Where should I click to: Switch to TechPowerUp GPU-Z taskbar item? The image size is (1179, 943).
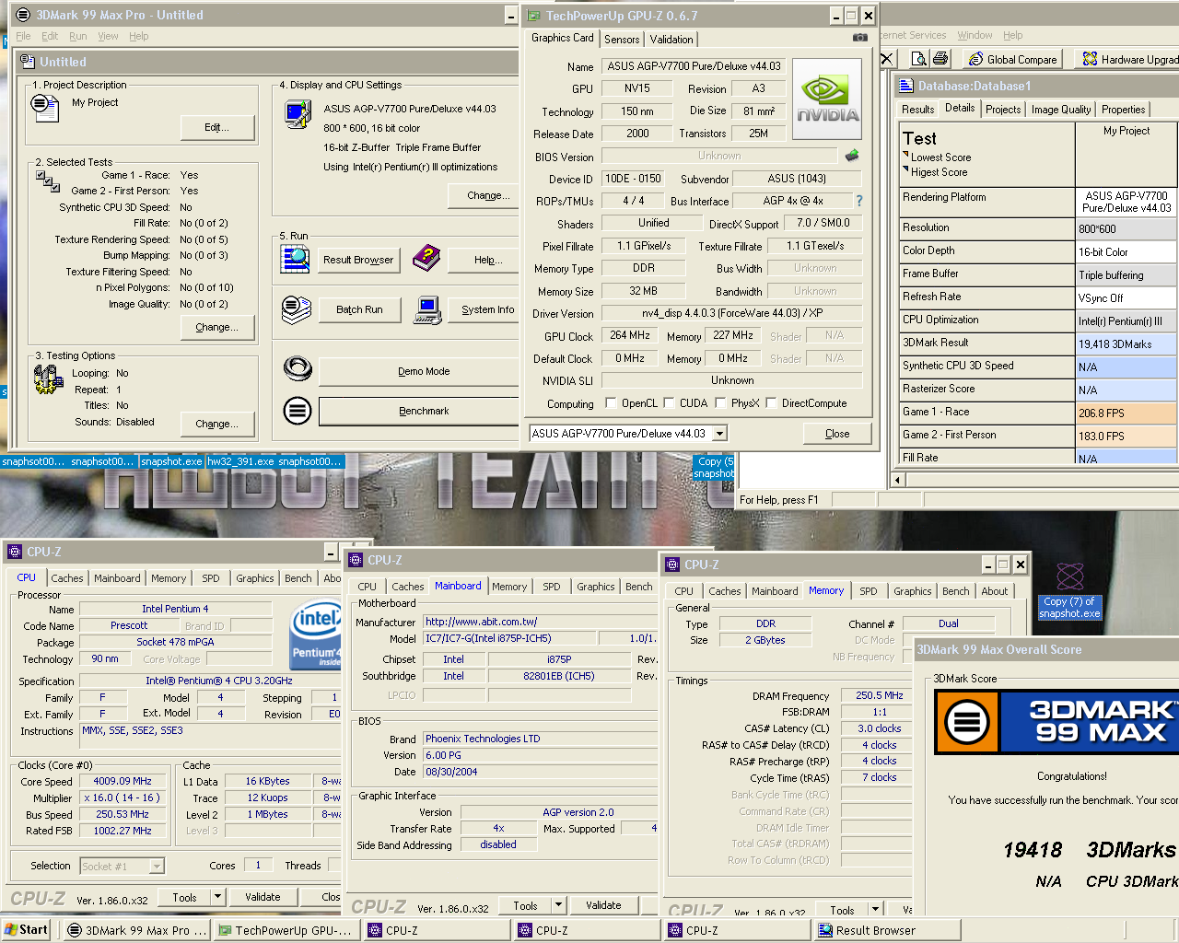coord(286,930)
